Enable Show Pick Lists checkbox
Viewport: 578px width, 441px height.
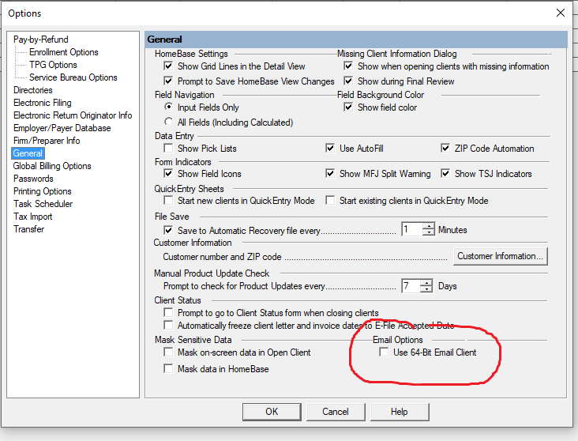pyautogui.click(x=169, y=149)
